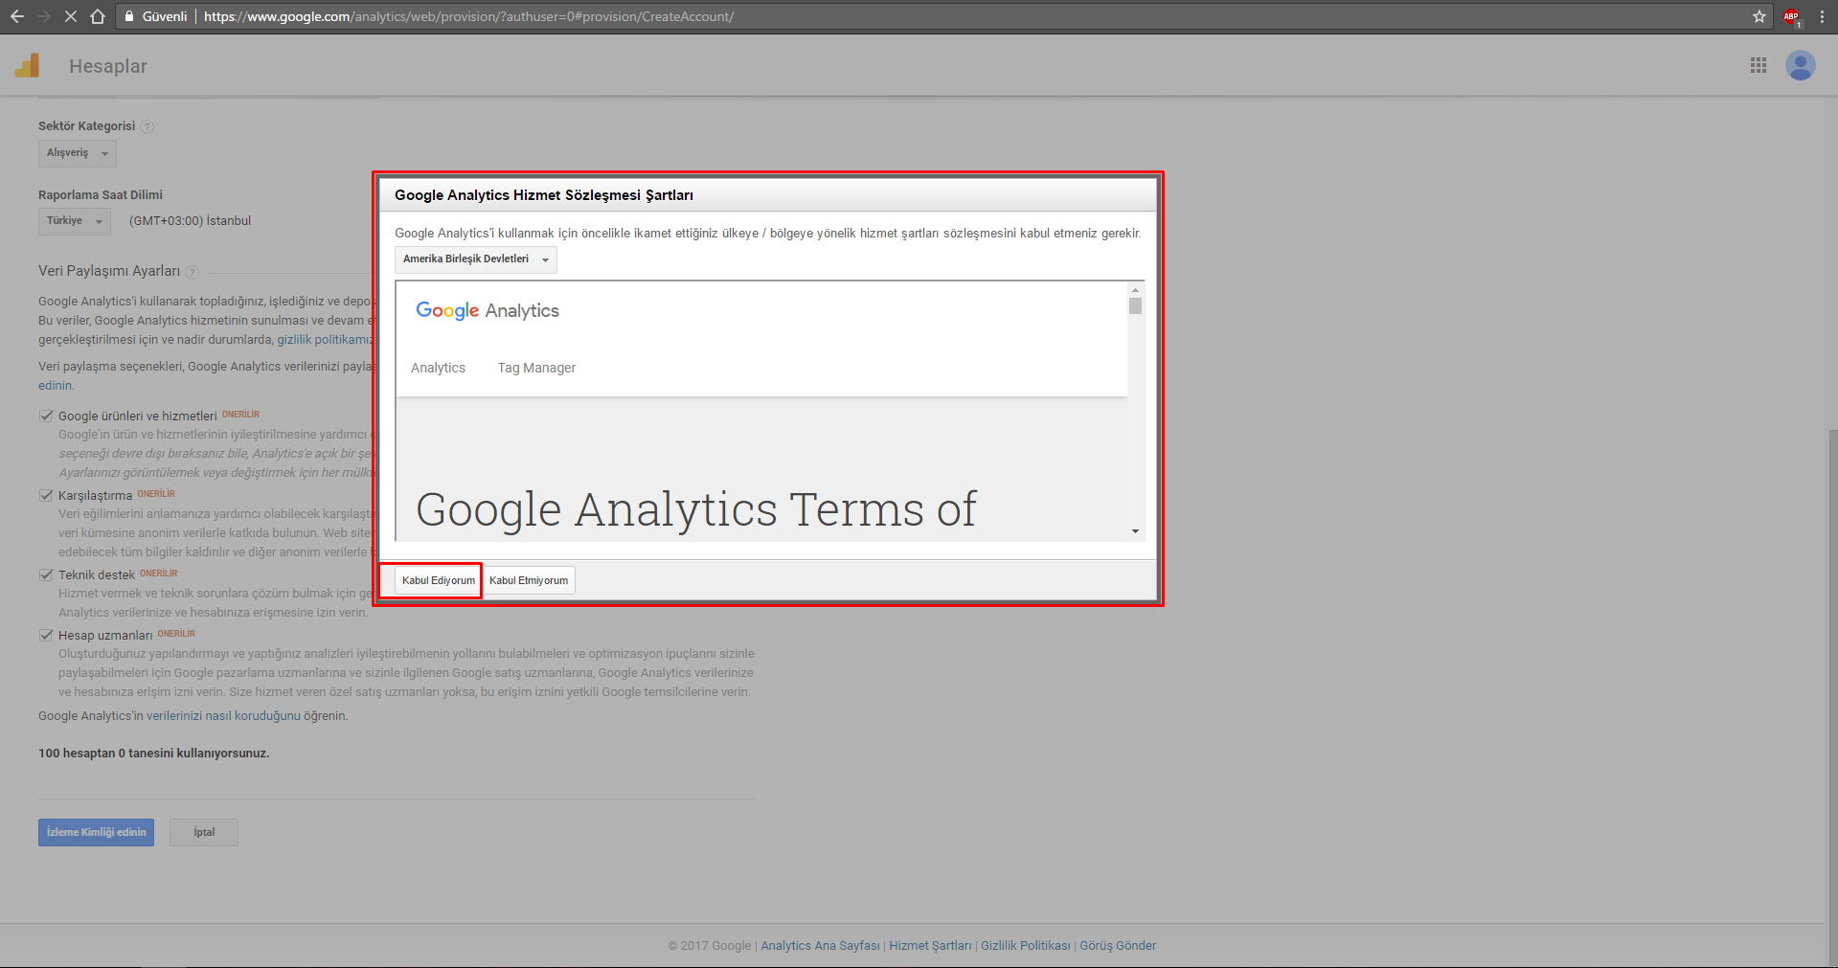1838x968 pixels.
Task: Click the Kabul Etmiyorum button
Action: [529, 580]
